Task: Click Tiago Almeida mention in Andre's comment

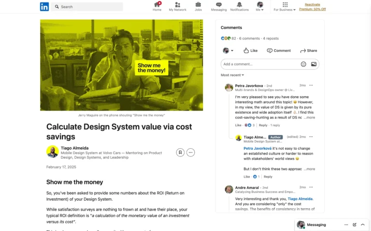Action: 300,199
